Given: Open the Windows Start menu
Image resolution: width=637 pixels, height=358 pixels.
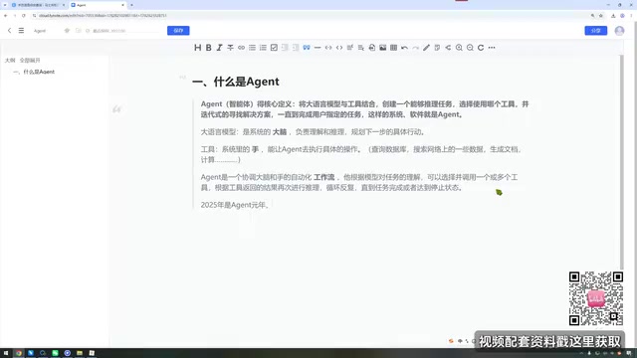Looking at the screenshot, I should 6,353.
